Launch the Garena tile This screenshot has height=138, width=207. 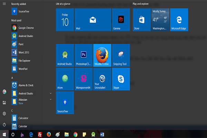[121, 20]
